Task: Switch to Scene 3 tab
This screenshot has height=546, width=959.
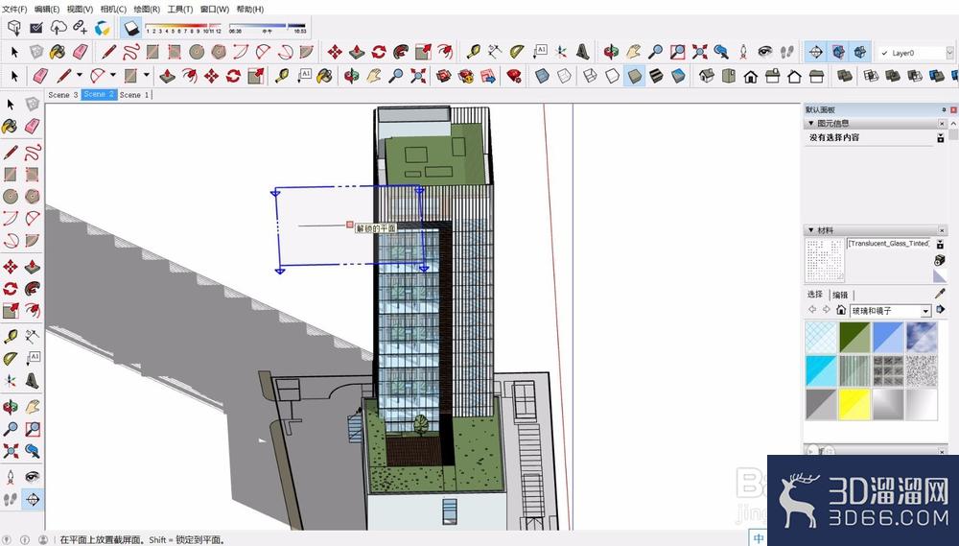Action: pos(63,95)
